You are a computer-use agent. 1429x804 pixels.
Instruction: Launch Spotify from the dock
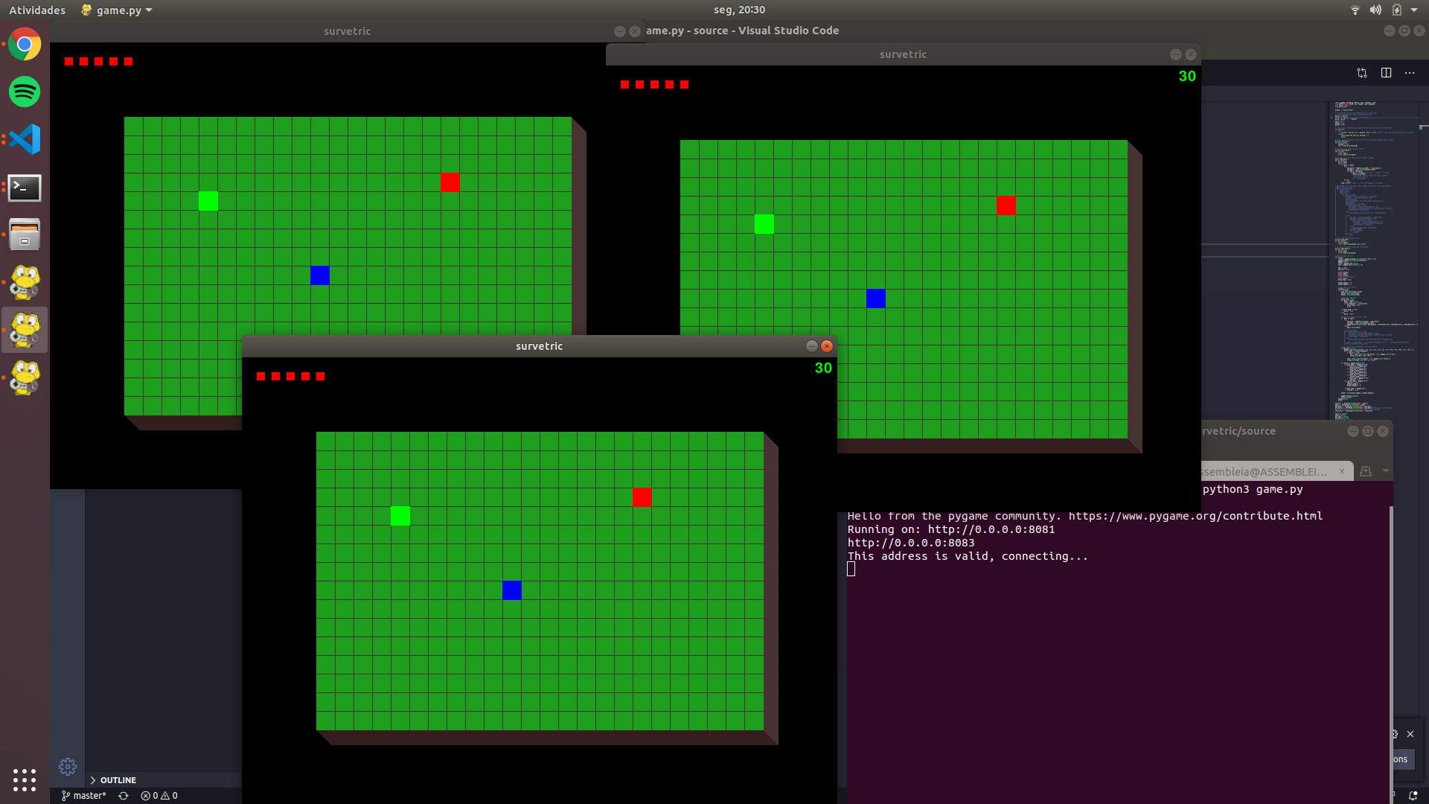(x=25, y=92)
